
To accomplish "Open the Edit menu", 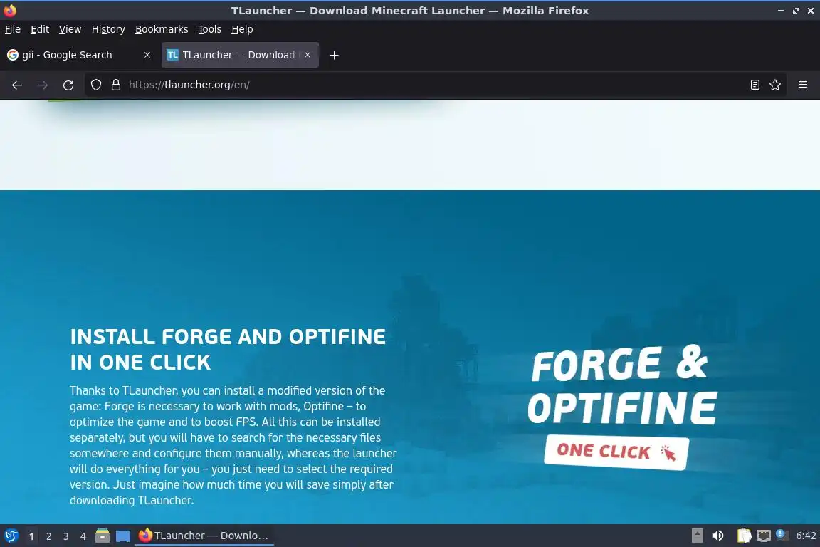I will pos(40,29).
